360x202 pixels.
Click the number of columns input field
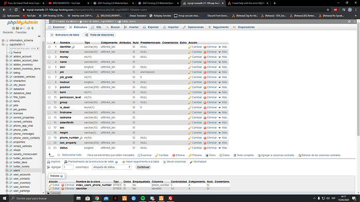(68, 167)
